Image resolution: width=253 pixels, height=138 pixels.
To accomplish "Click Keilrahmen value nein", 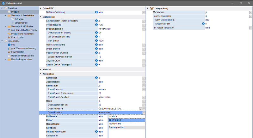I will [101, 136].
